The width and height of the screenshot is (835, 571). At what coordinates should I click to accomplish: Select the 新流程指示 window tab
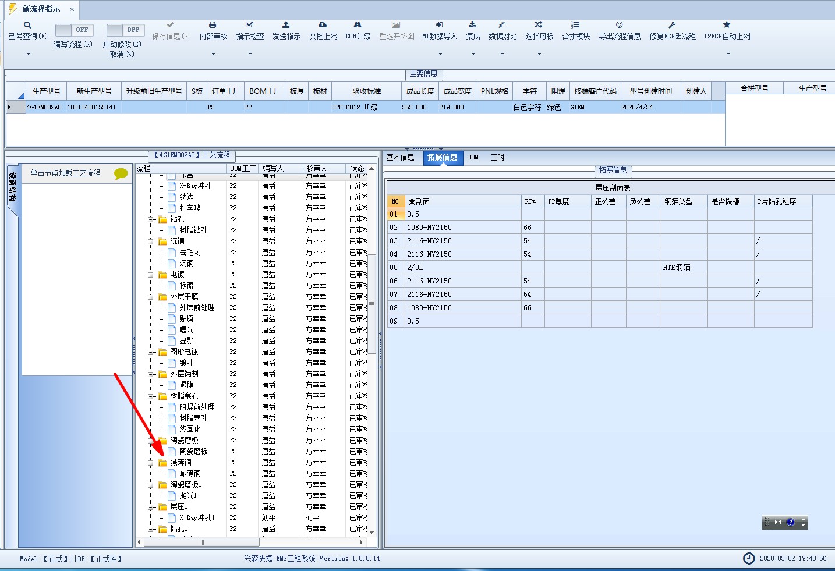point(41,9)
